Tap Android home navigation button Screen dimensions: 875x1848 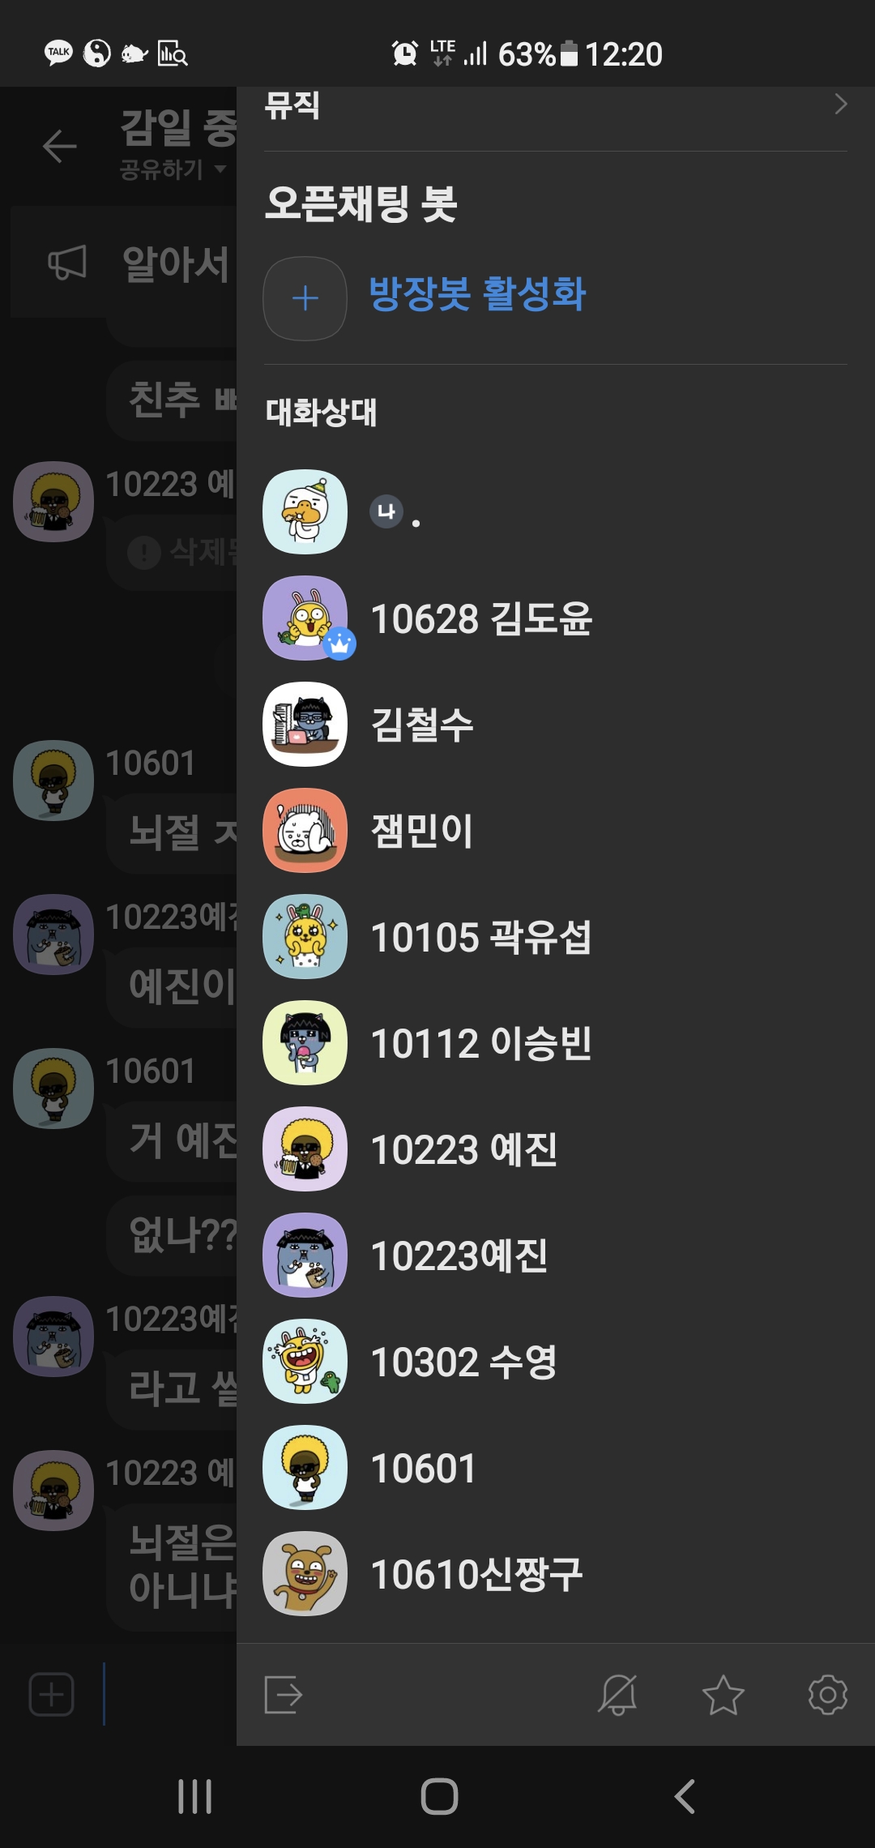439,1796
